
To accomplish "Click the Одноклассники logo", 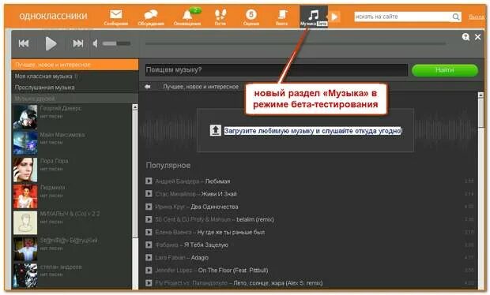I will coord(53,16).
